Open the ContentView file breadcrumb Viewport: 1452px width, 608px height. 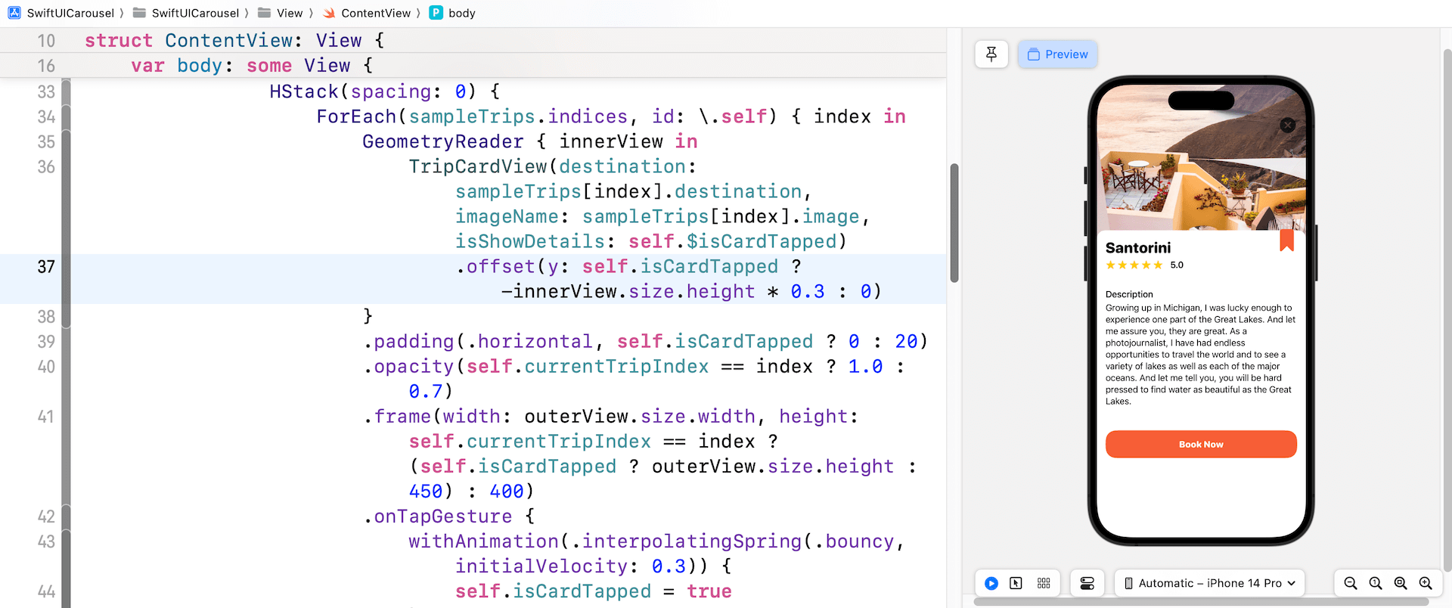(376, 13)
